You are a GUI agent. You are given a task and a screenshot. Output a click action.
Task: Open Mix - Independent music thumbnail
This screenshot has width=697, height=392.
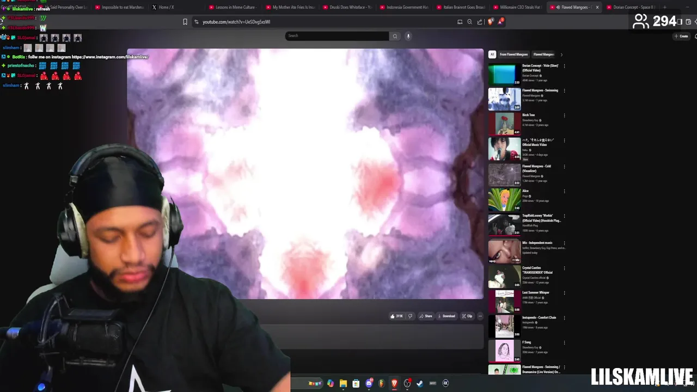pyautogui.click(x=504, y=252)
